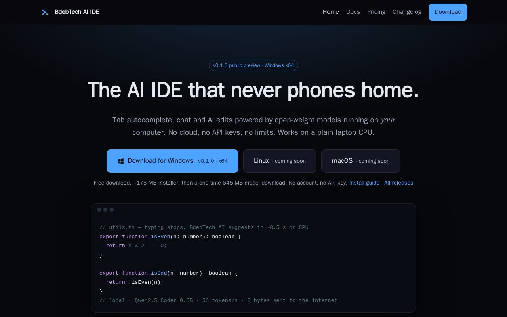
Task: Go to the Home nav item
Action: [331, 12]
